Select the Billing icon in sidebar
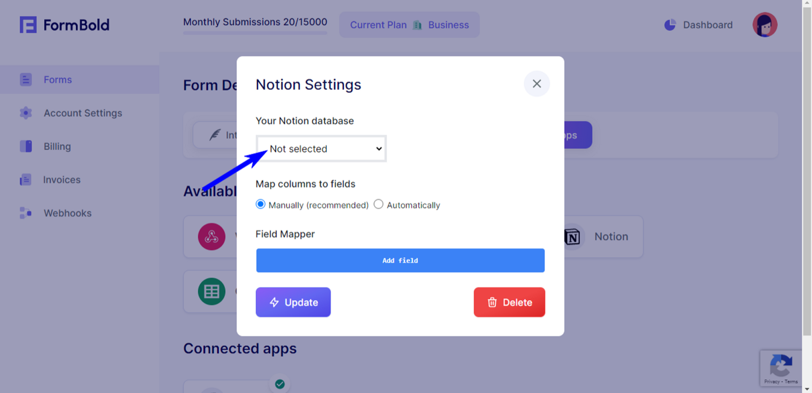 [x=26, y=146]
